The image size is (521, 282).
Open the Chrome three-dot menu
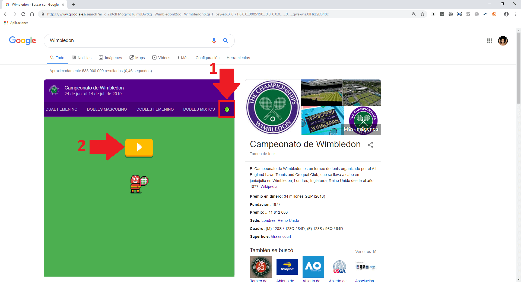tap(515, 14)
